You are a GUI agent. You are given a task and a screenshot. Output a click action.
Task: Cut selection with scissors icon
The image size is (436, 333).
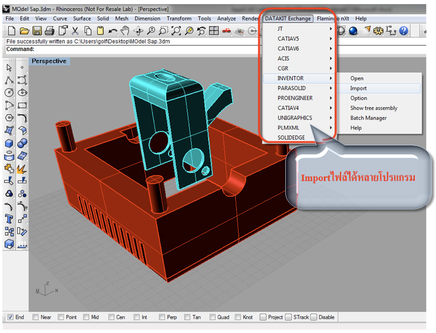75,31
